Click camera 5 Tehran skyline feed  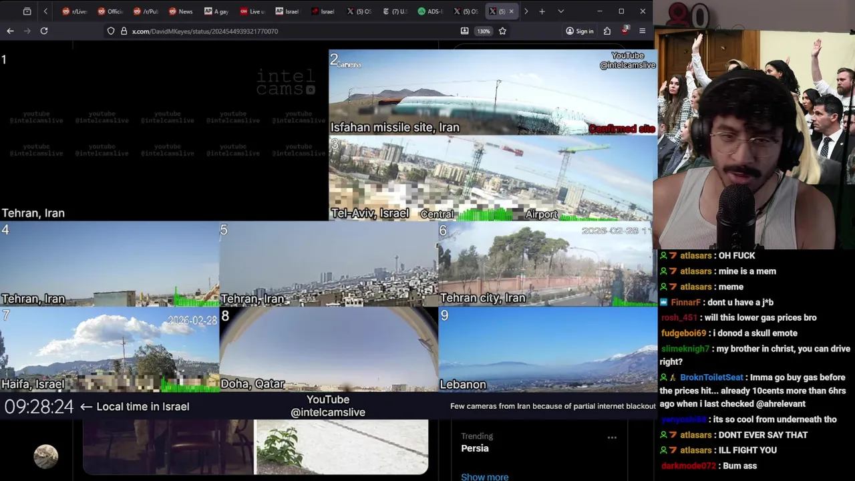pyautogui.click(x=329, y=264)
